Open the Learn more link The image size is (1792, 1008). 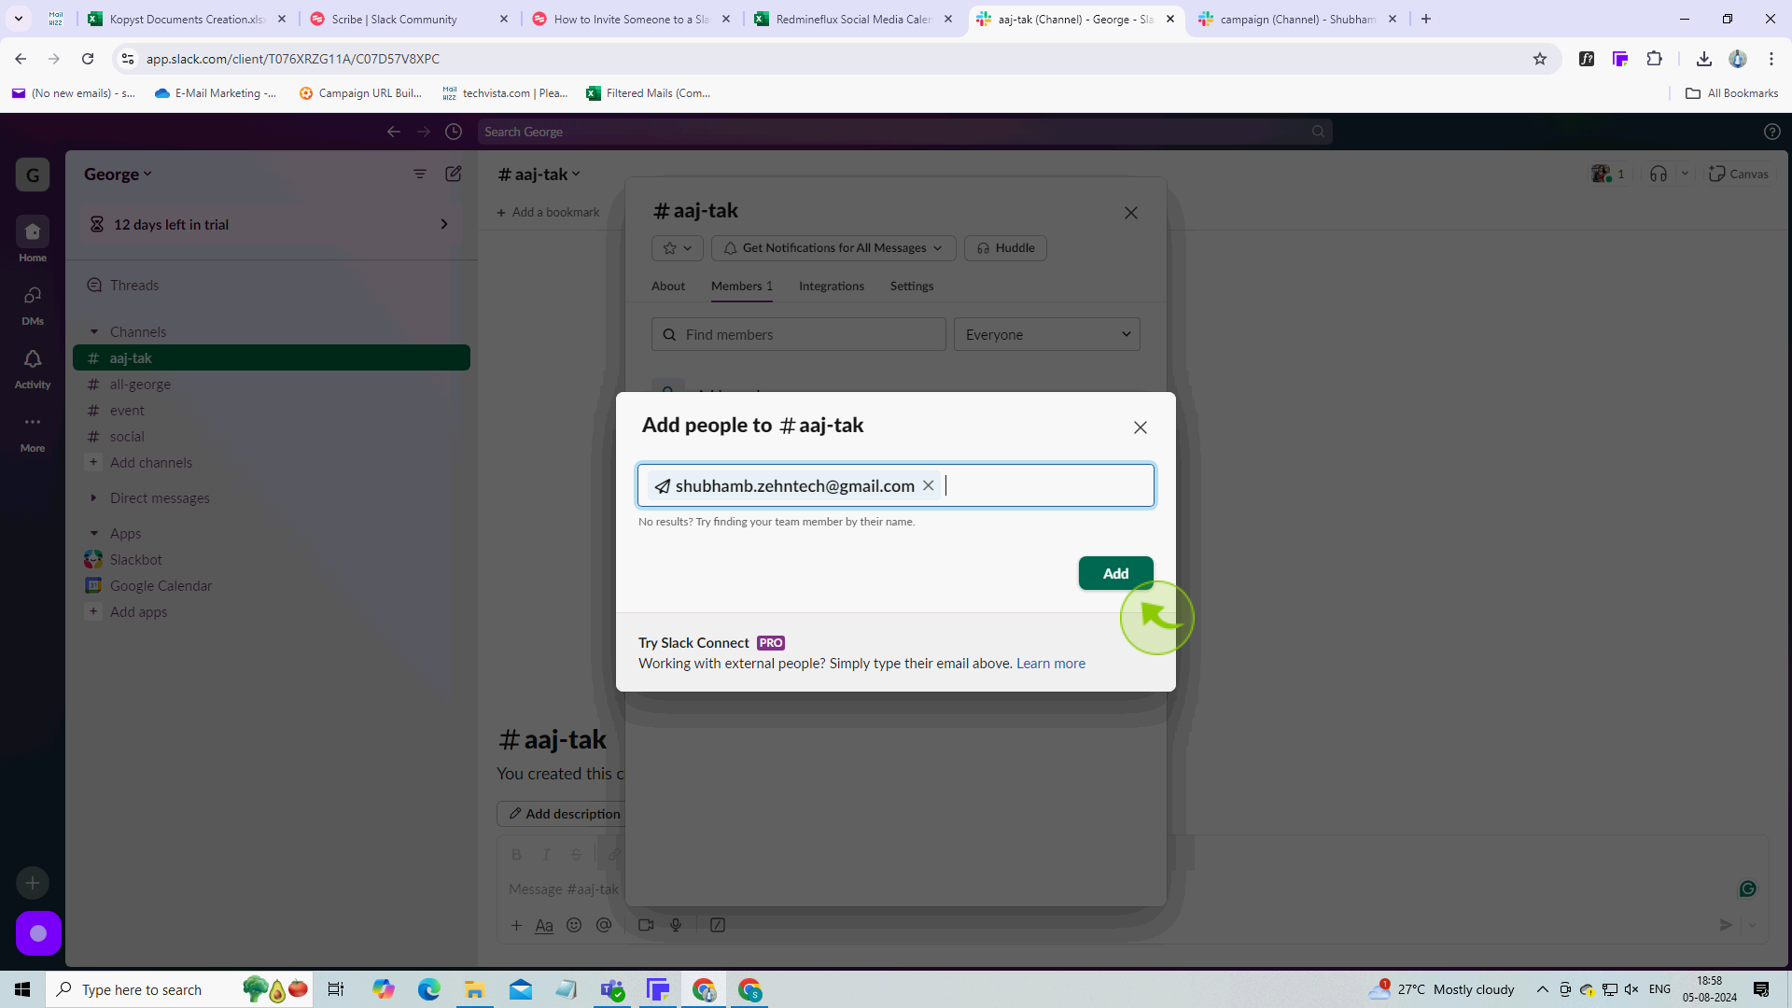(1050, 664)
